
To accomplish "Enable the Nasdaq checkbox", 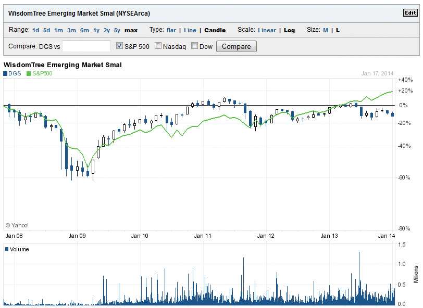I will 158,46.
